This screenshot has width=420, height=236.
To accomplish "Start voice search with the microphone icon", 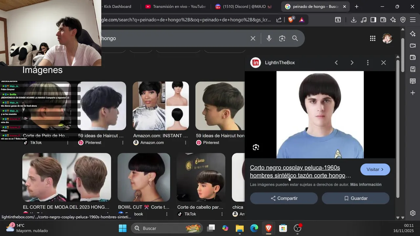I will click(x=269, y=38).
